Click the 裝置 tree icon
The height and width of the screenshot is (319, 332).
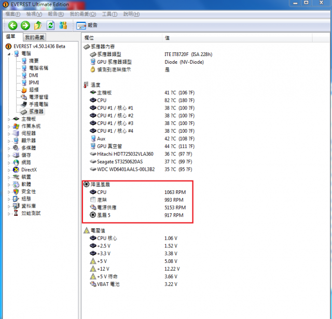pos(16,177)
